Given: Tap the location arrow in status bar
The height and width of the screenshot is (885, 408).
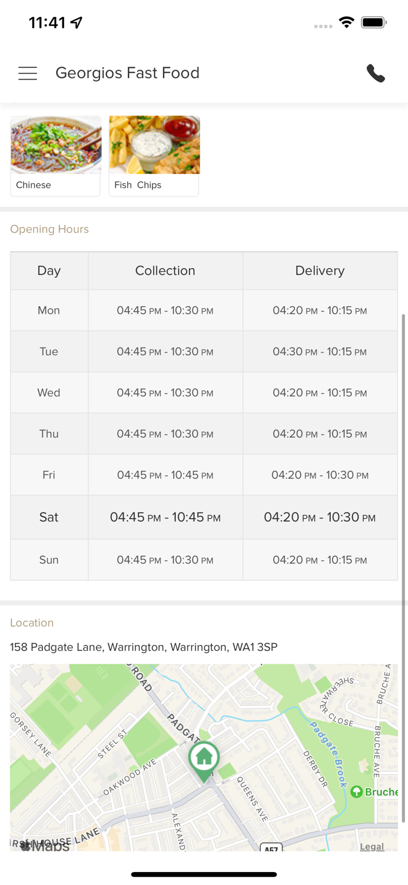Looking at the screenshot, I should tap(77, 22).
